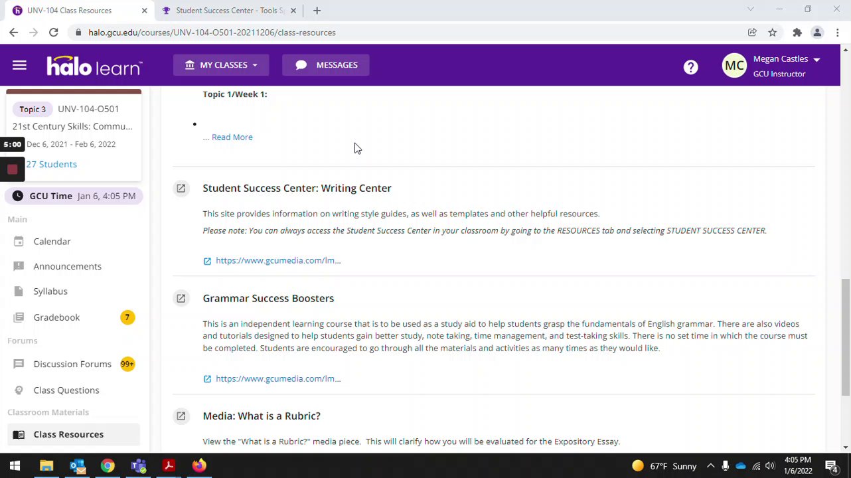Open external icon beside Grammar Success Boosters
This screenshot has width=851, height=478.
point(181,299)
